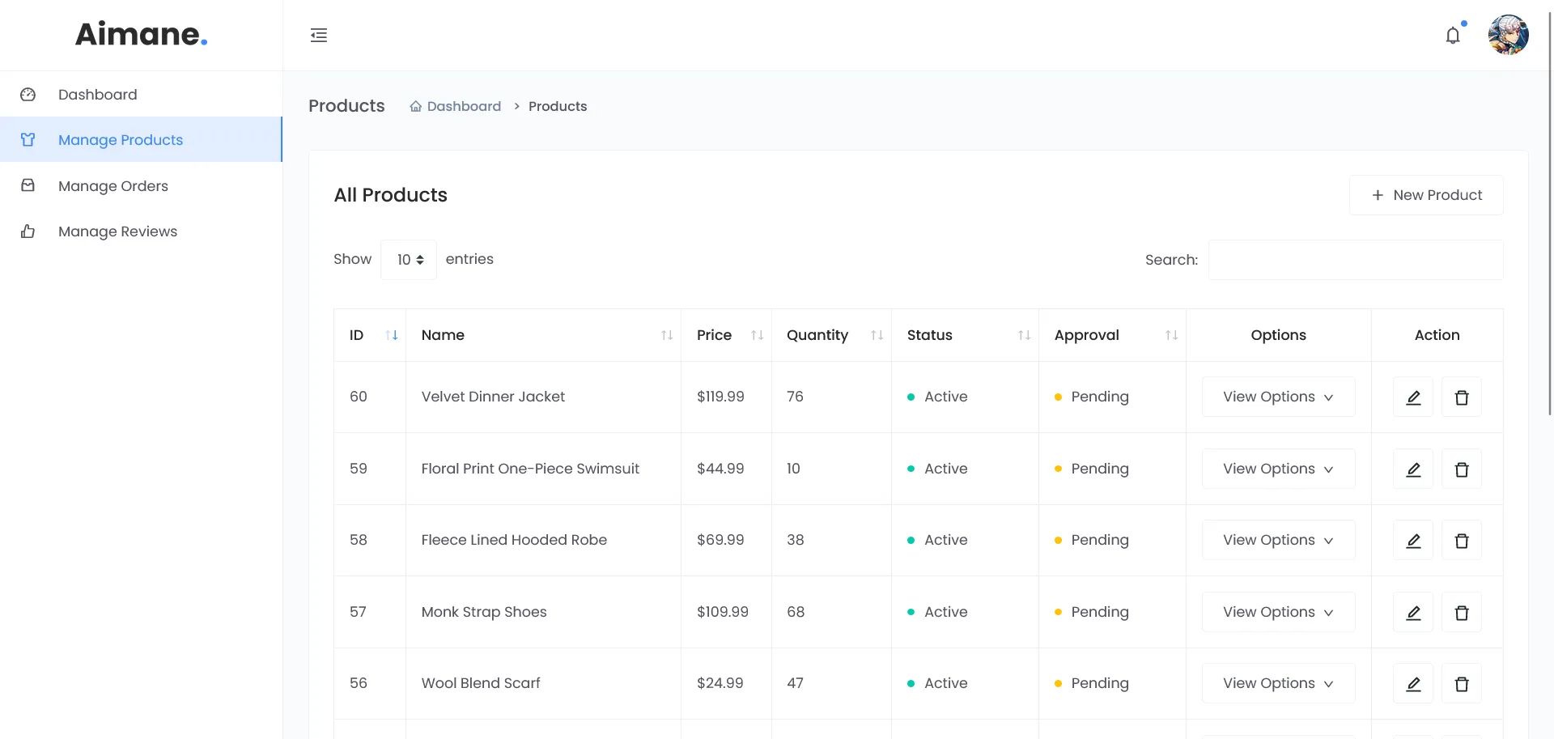The image size is (1554, 739).
Task: Edit Floral Print One-Piece Swimsuit row
Action: [x=1413, y=469]
